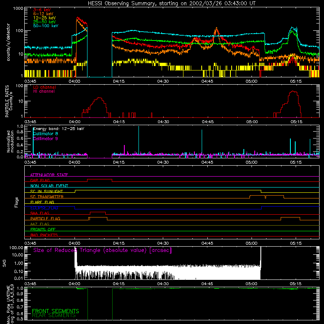324x324 pixels.
Task: Click the 100.00 tick on the SAS axis
Action: 16,247
